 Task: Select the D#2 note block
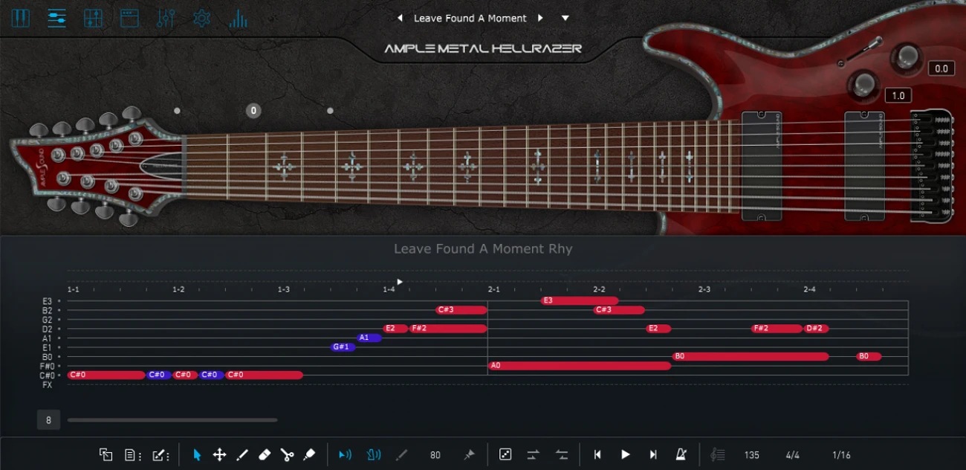[816, 329]
